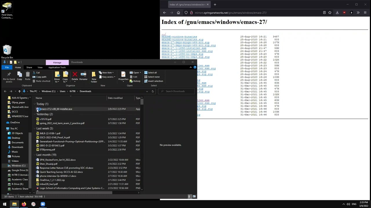Toggle Firefox Reader view icon
The width and height of the screenshot is (371, 208).
(324, 13)
